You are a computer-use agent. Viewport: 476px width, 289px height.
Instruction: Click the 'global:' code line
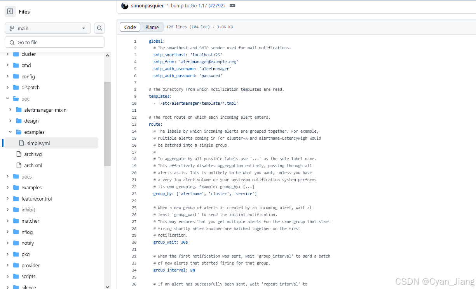(x=157, y=41)
